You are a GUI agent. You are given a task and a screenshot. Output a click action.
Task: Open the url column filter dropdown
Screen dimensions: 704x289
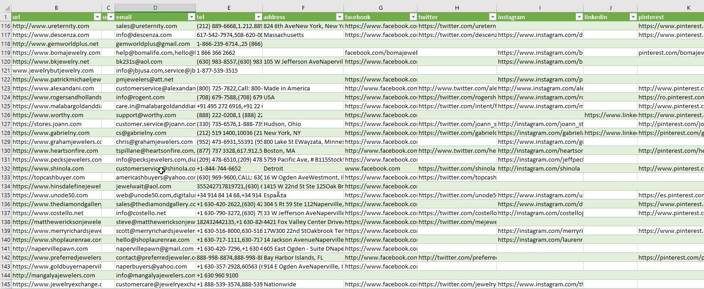point(97,17)
